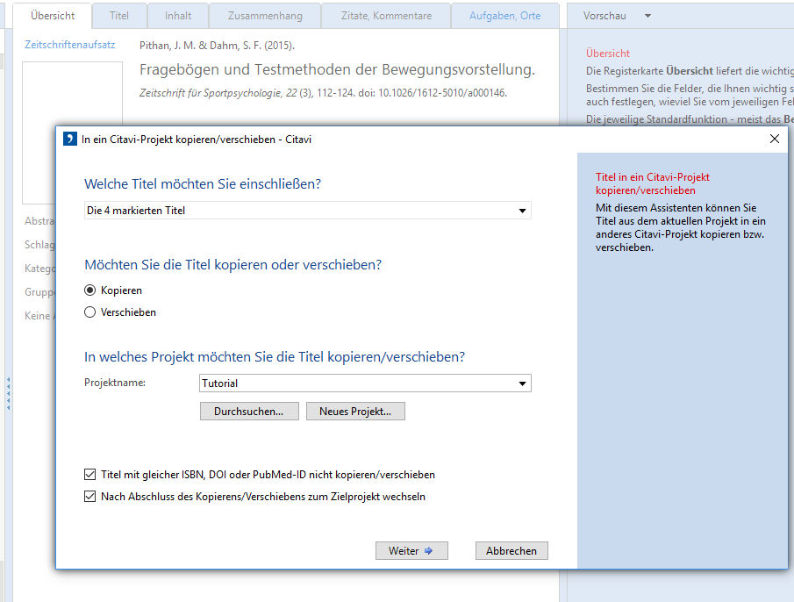Click the Zeitschrift für Sportpsychologie citation line

[323, 93]
